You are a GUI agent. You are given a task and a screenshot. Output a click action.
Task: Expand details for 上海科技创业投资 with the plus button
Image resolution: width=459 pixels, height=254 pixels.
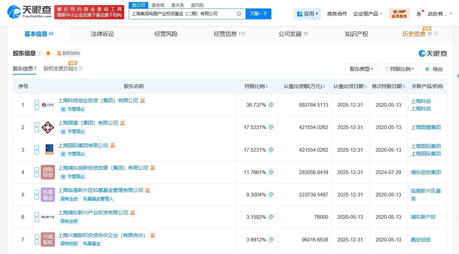(36, 105)
